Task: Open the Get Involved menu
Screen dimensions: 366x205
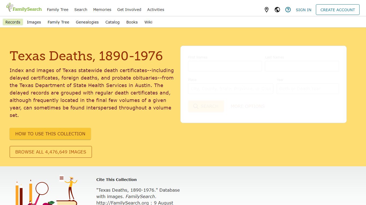Action: pyautogui.click(x=129, y=10)
